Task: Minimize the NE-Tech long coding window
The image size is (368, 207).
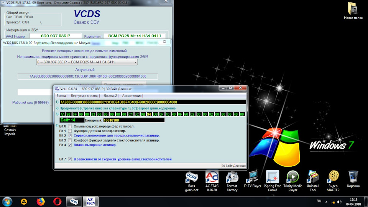Action: [223, 88]
